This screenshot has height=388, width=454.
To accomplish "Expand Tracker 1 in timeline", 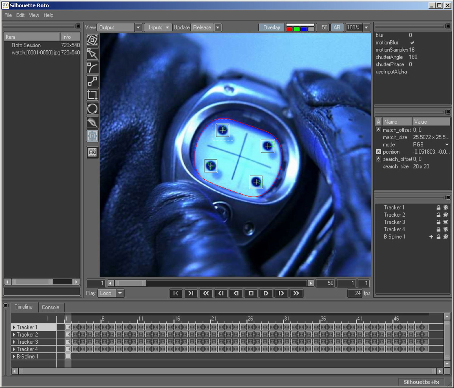I will tap(14, 327).
